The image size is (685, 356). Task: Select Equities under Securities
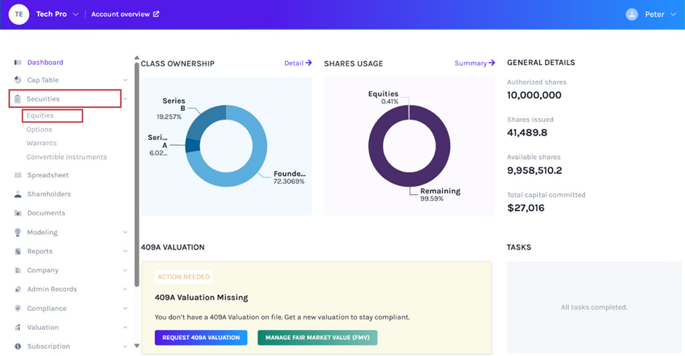coord(40,115)
